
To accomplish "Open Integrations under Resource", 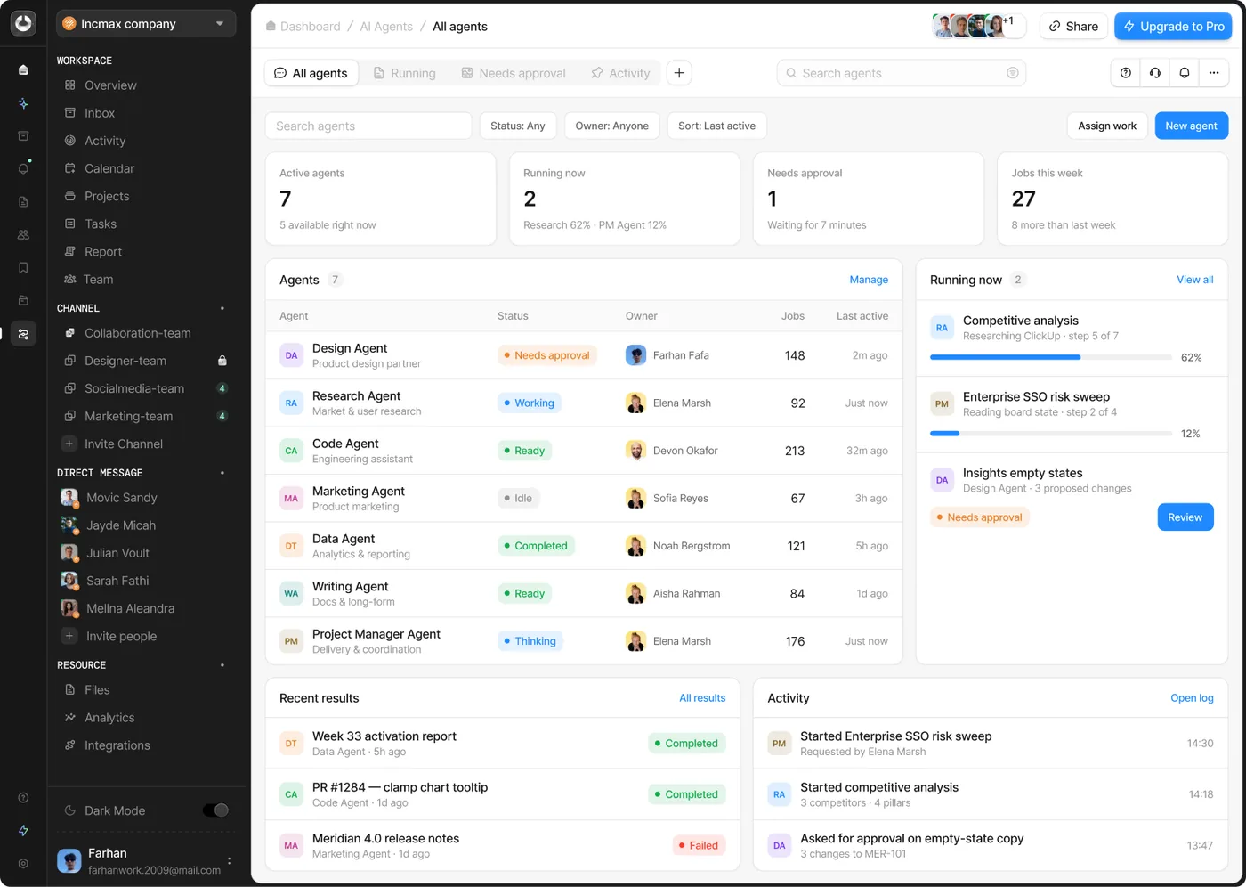I will click(117, 745).
